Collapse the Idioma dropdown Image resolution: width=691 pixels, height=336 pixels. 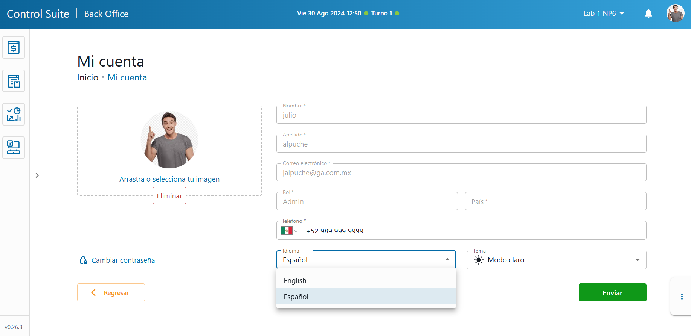(x=447, y=260)
